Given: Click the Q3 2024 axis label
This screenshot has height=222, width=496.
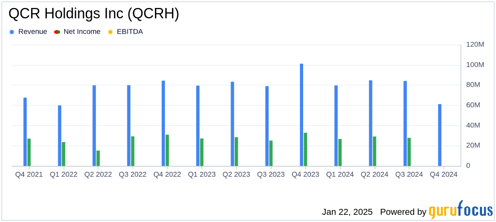Looking at the screenshot, I should pyautogui.click(x=409, y=175).
